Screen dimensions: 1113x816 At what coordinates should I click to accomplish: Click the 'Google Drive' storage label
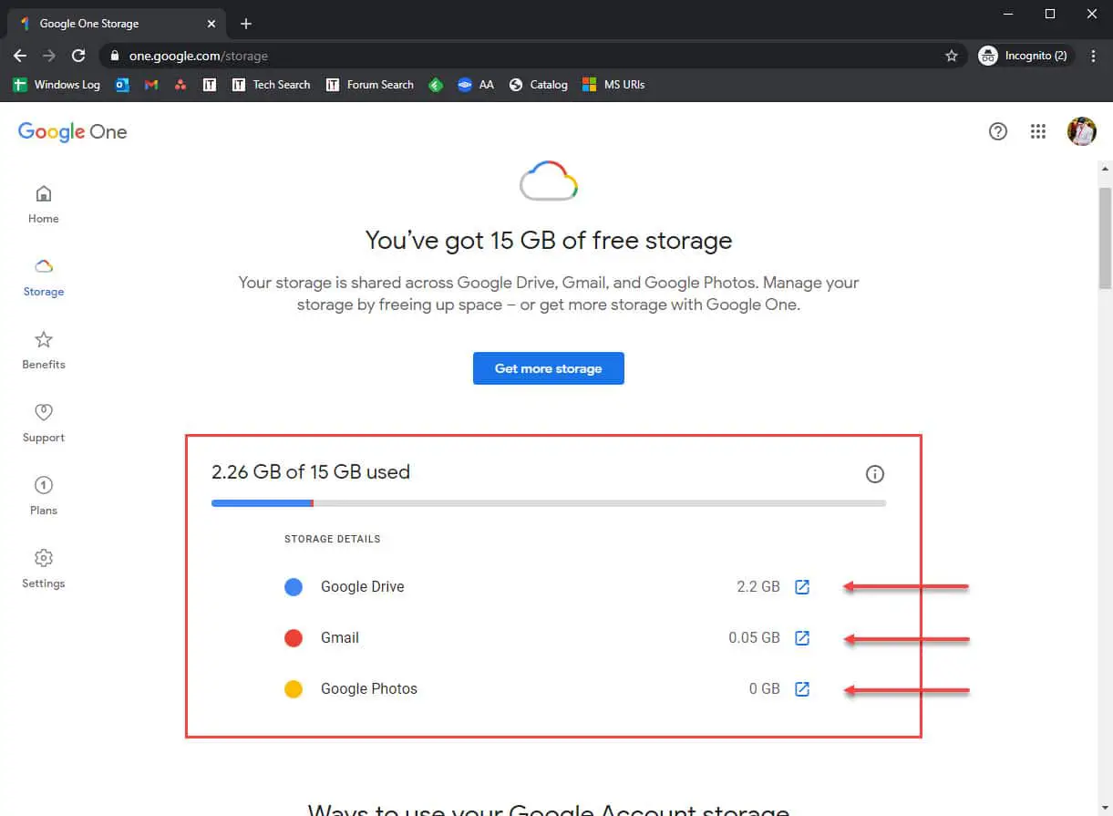(x=362, y=587)
